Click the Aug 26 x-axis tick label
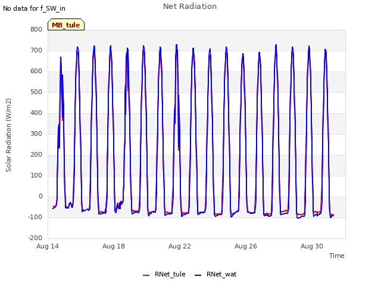 pyautogui.click(x=246, y=246)
